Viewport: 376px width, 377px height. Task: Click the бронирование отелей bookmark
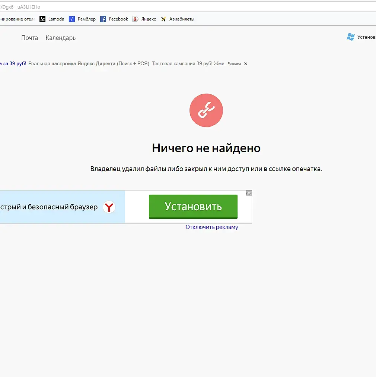(x=17, y=19)
